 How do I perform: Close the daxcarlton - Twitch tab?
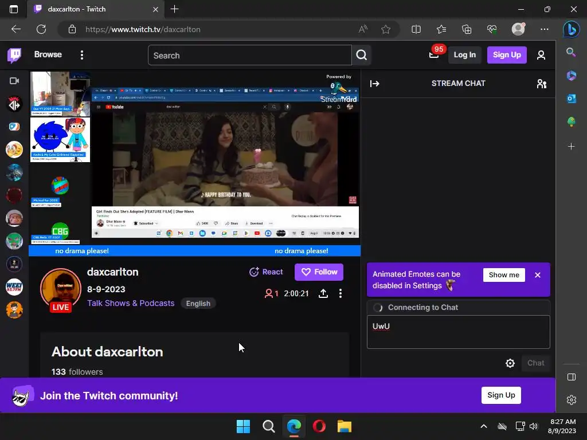[x=155, y=9]
